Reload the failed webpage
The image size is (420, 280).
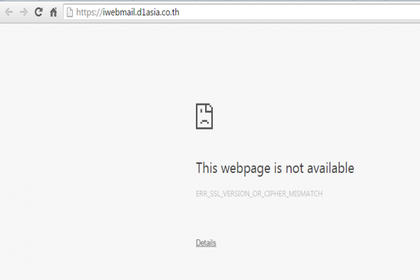click(38, 12)
